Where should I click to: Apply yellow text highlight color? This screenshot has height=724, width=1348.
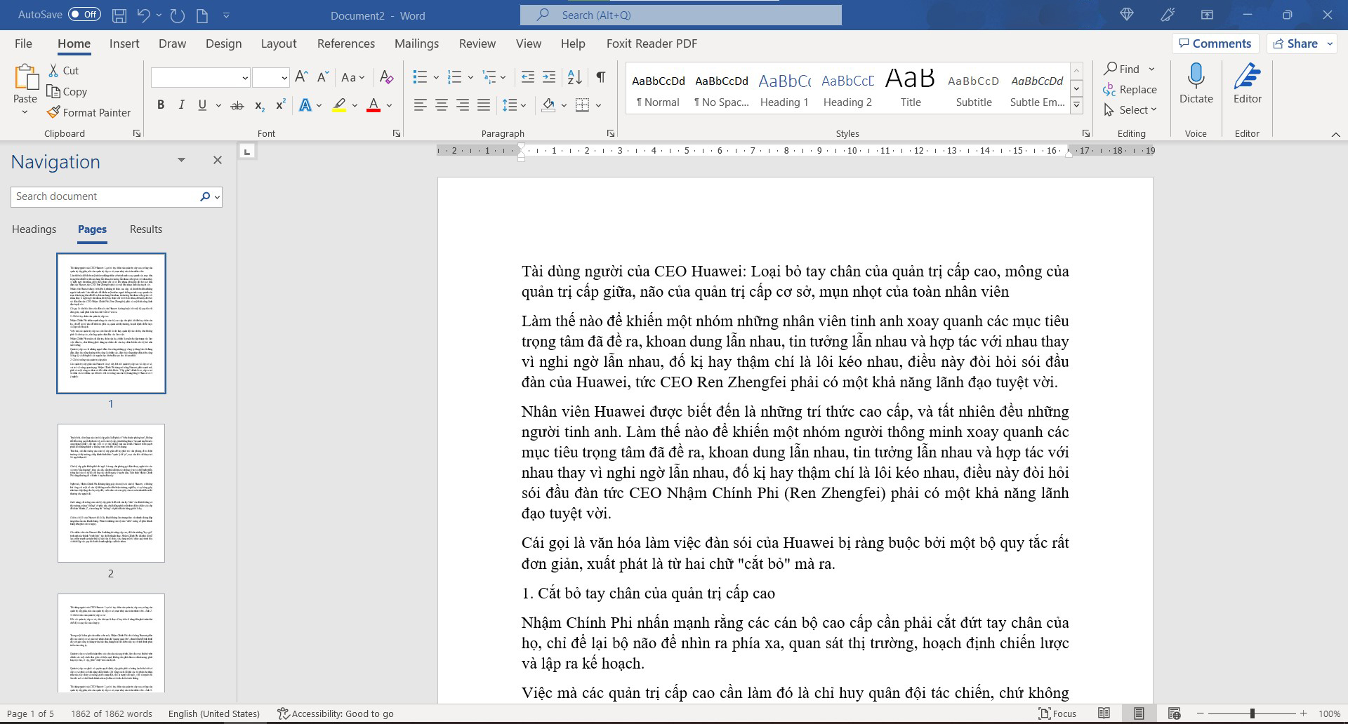point(339,105)
